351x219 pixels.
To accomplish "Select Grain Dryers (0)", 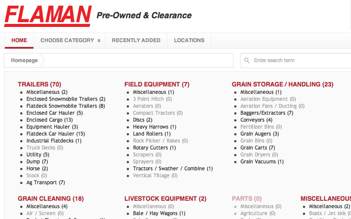I will [x=259, y=155].
